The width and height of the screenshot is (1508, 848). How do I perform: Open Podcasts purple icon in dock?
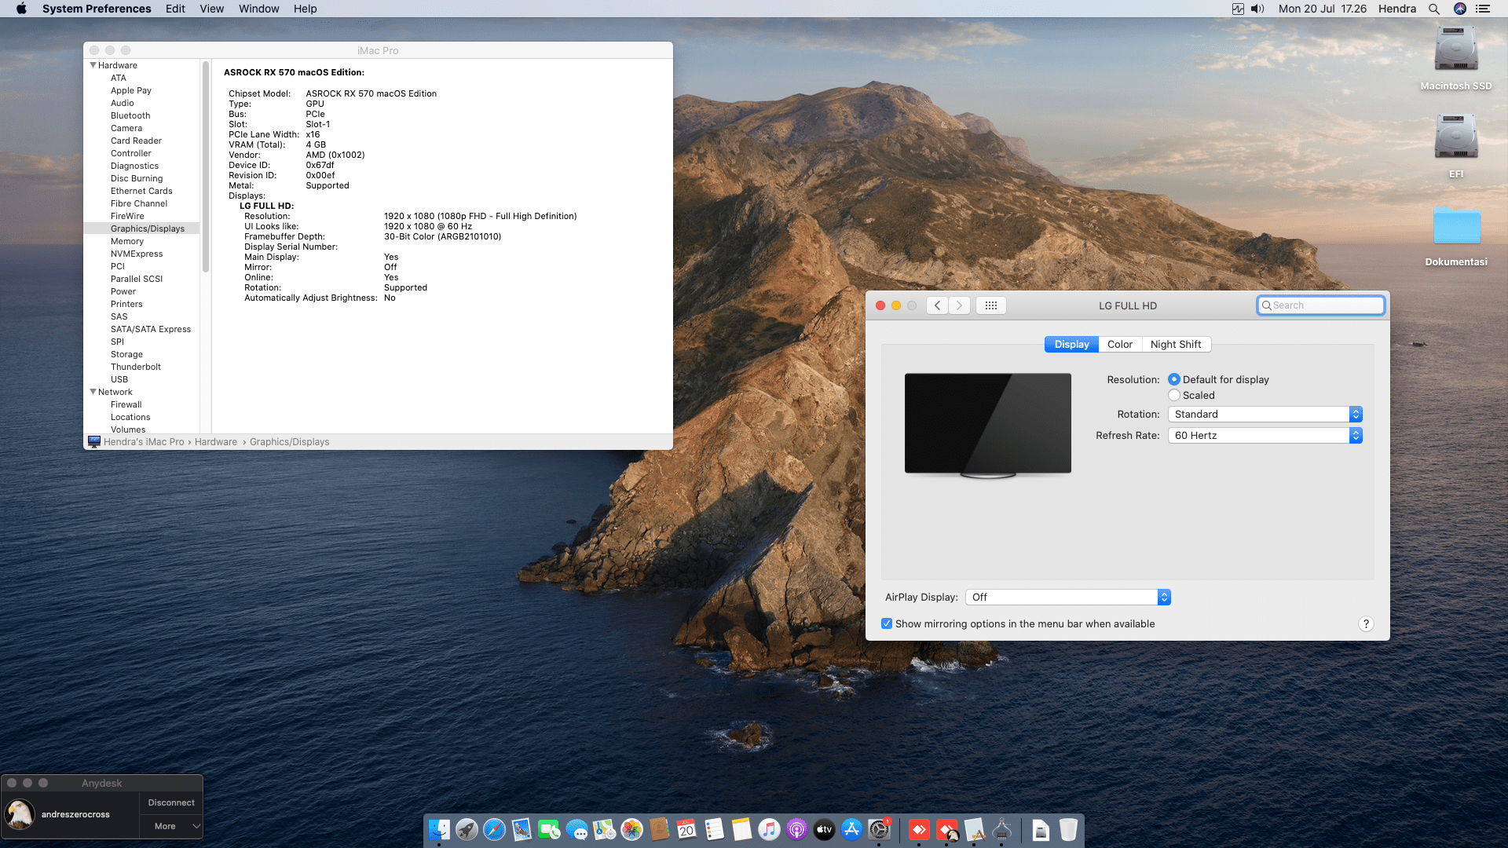pos(796,829)
